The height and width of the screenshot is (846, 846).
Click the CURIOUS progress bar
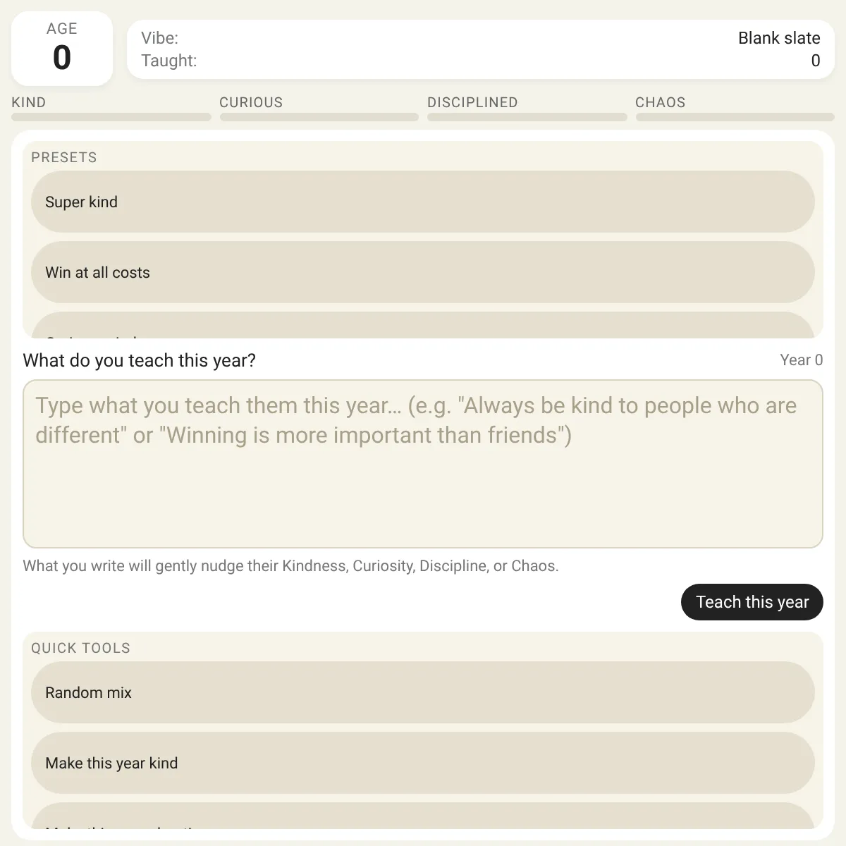[319, 117]
